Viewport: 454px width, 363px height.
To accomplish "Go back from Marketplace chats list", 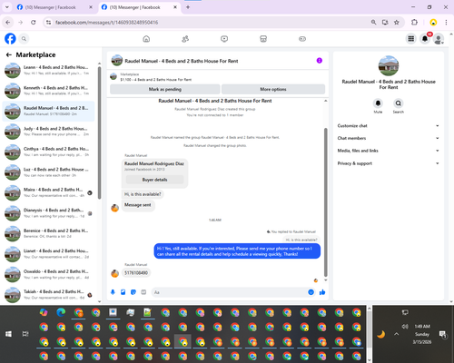I will tap(9, 54).
